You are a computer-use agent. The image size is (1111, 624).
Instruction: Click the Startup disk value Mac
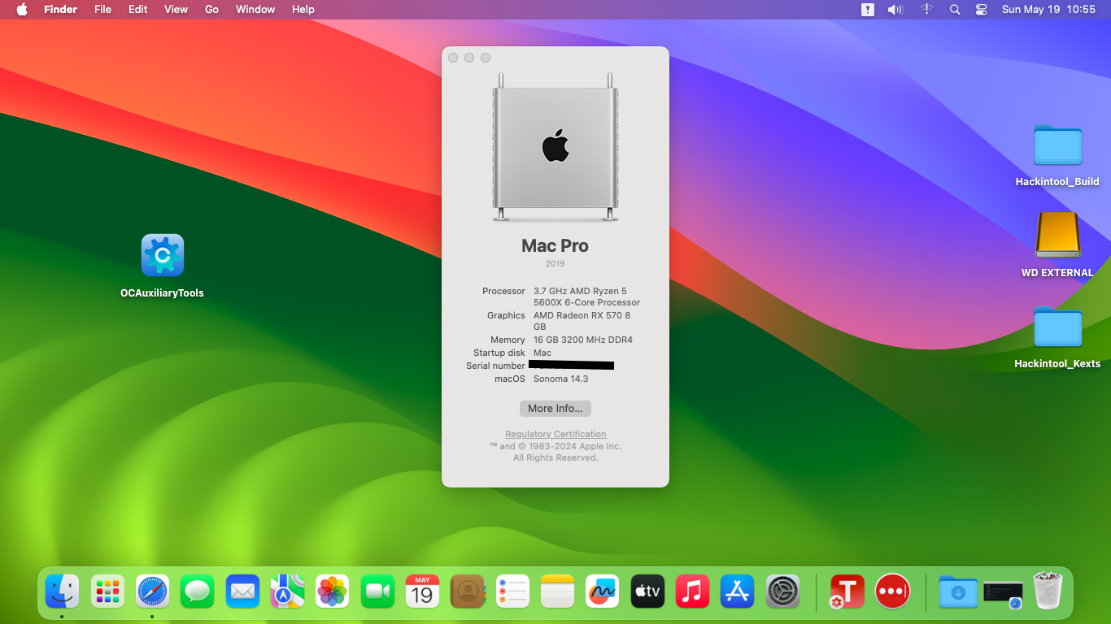coord(542,353)
